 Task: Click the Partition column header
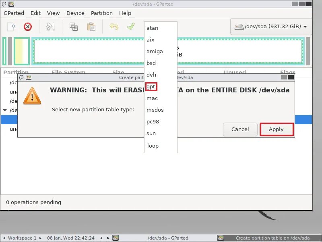pyautogui.click(x=16, y=72)
